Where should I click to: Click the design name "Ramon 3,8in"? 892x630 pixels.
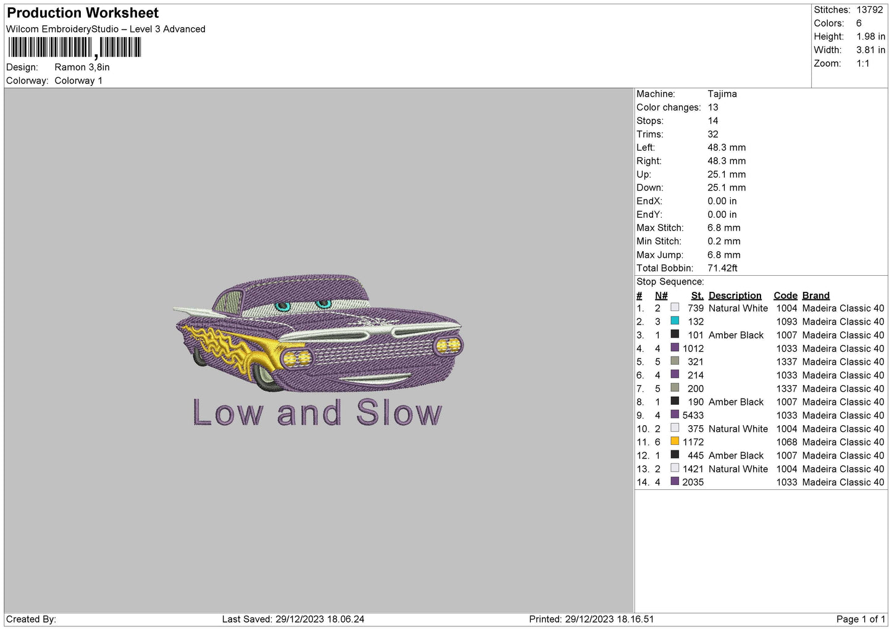pos(82,67)
